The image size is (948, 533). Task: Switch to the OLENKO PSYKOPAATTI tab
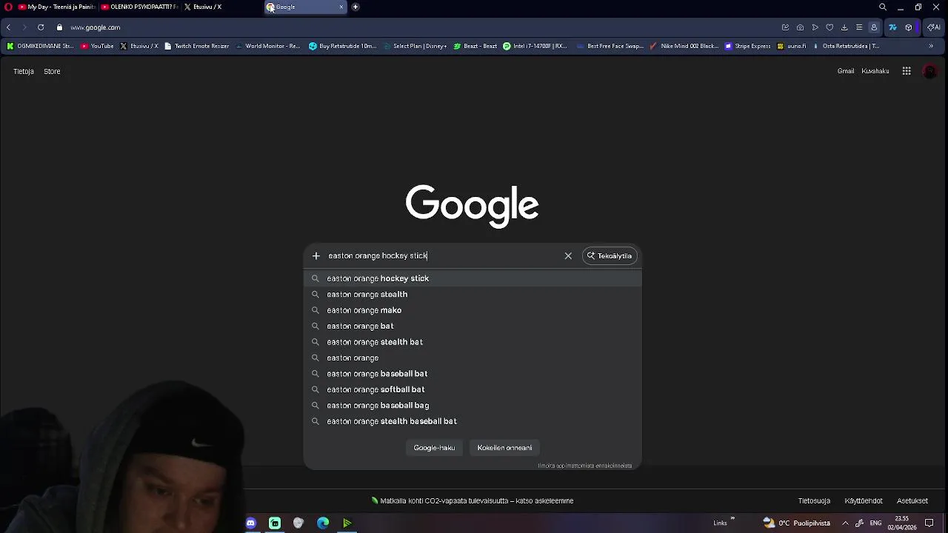click(x=138, y=7)
